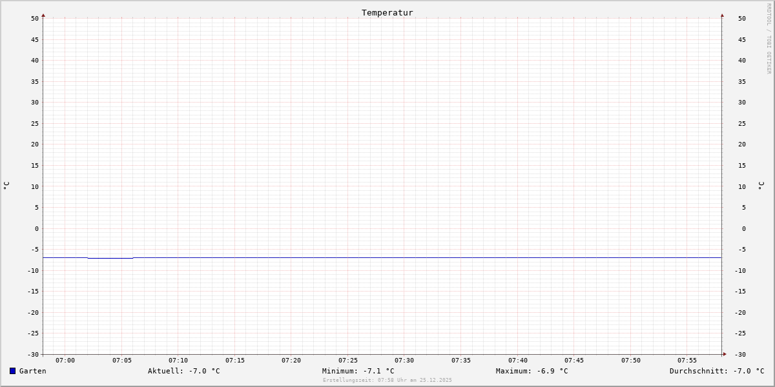Click the 07:50 time axis label
This screenshot has height=387, width=775.
(631, 360)
